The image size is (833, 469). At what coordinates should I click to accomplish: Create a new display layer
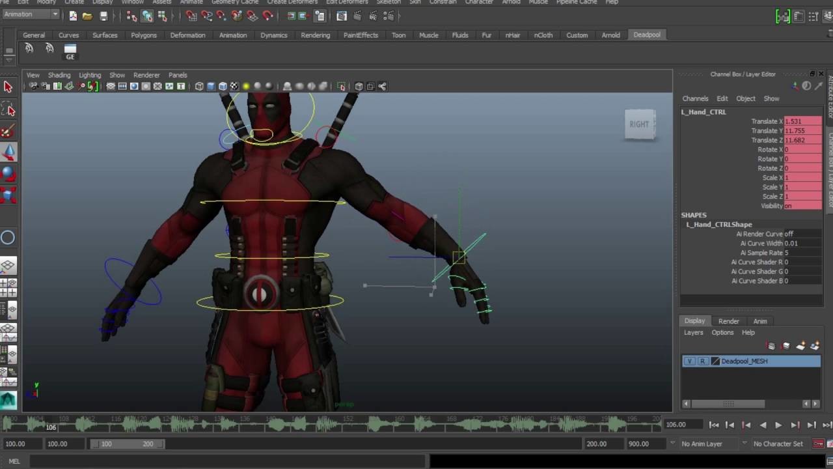tap(802, 346)
